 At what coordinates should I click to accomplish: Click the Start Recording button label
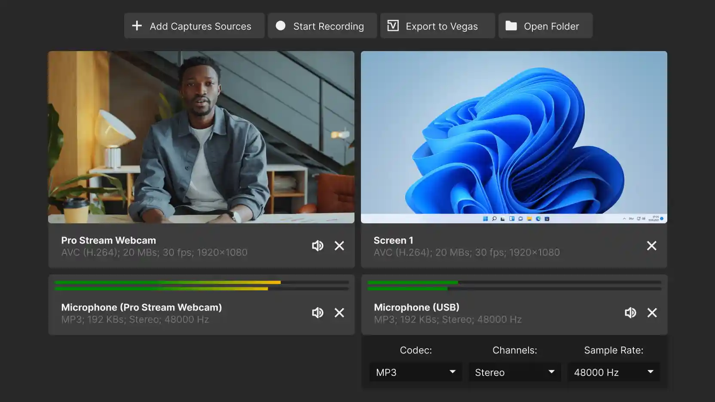329,26
